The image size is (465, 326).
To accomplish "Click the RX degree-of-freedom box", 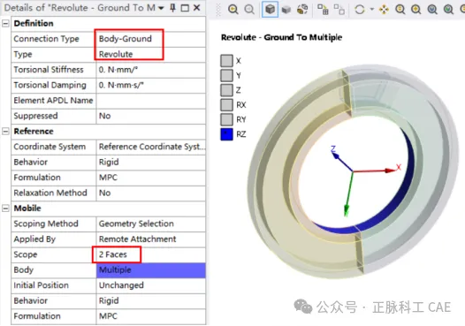I will [226, 105].
